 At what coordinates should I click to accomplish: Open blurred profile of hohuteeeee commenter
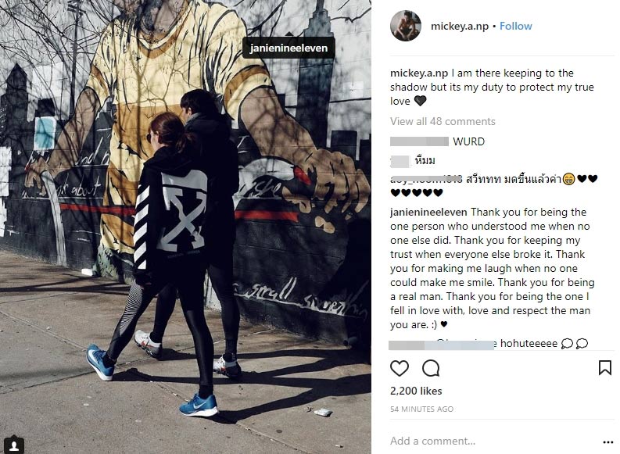442,345
